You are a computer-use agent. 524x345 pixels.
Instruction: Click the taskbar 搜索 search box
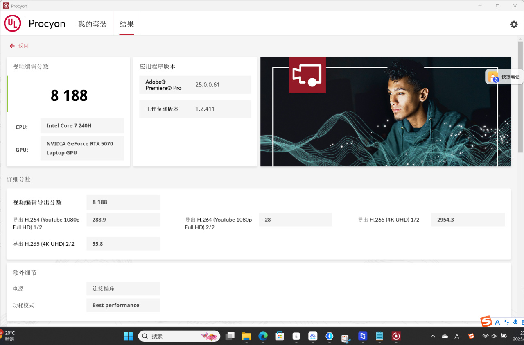point(179,336)
